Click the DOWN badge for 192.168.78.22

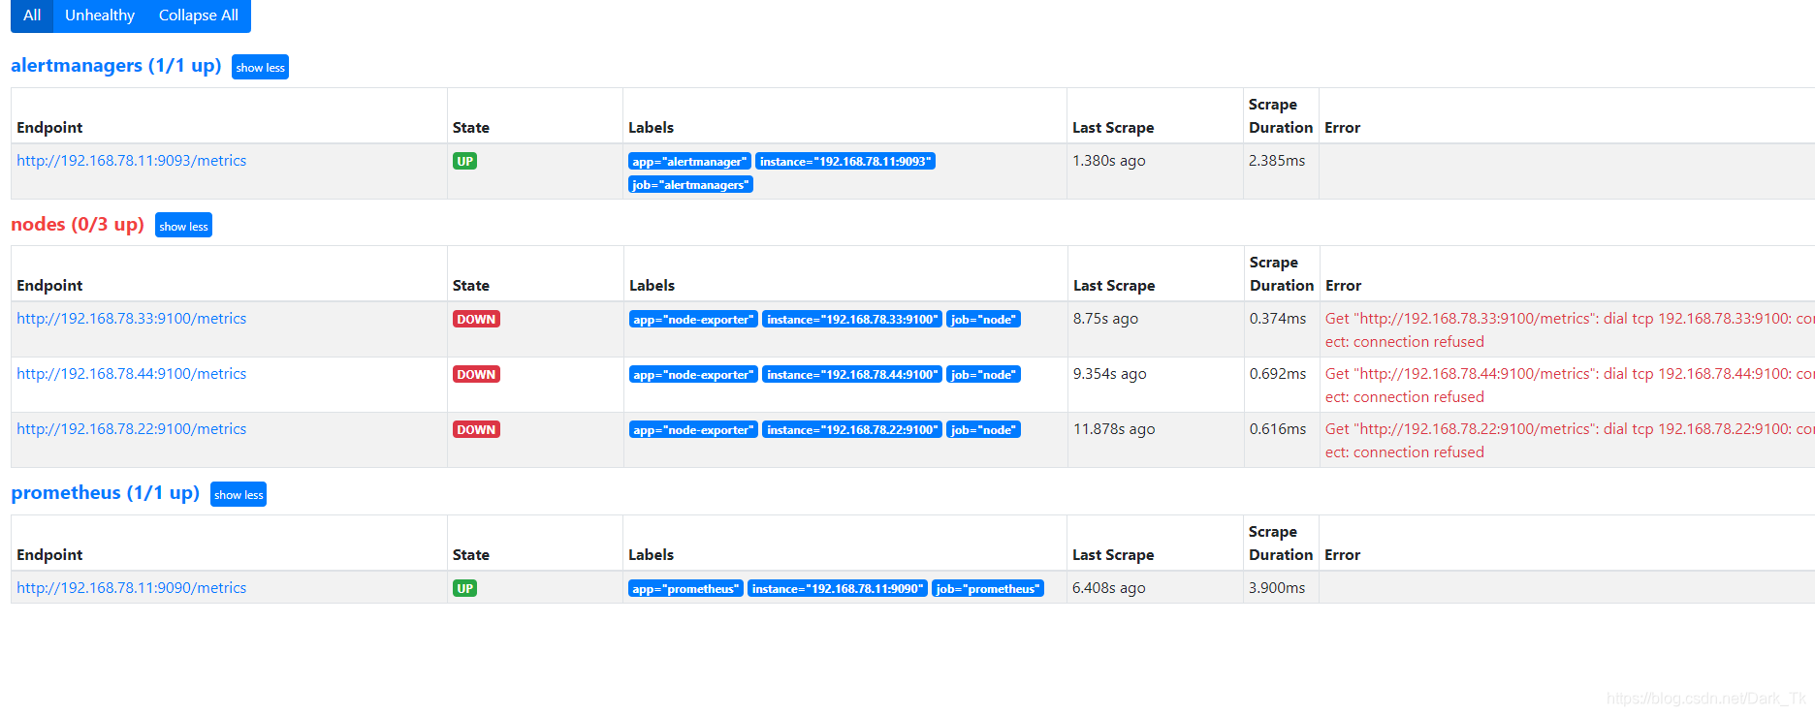(476, 430)
